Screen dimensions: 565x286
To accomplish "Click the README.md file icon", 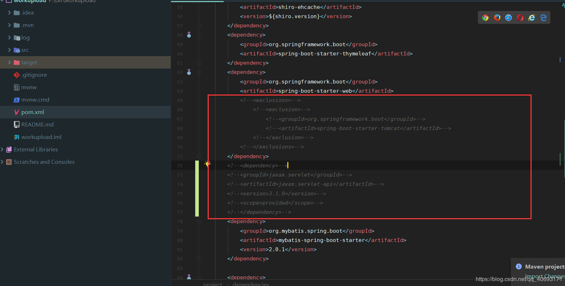I will pos(17,125).
